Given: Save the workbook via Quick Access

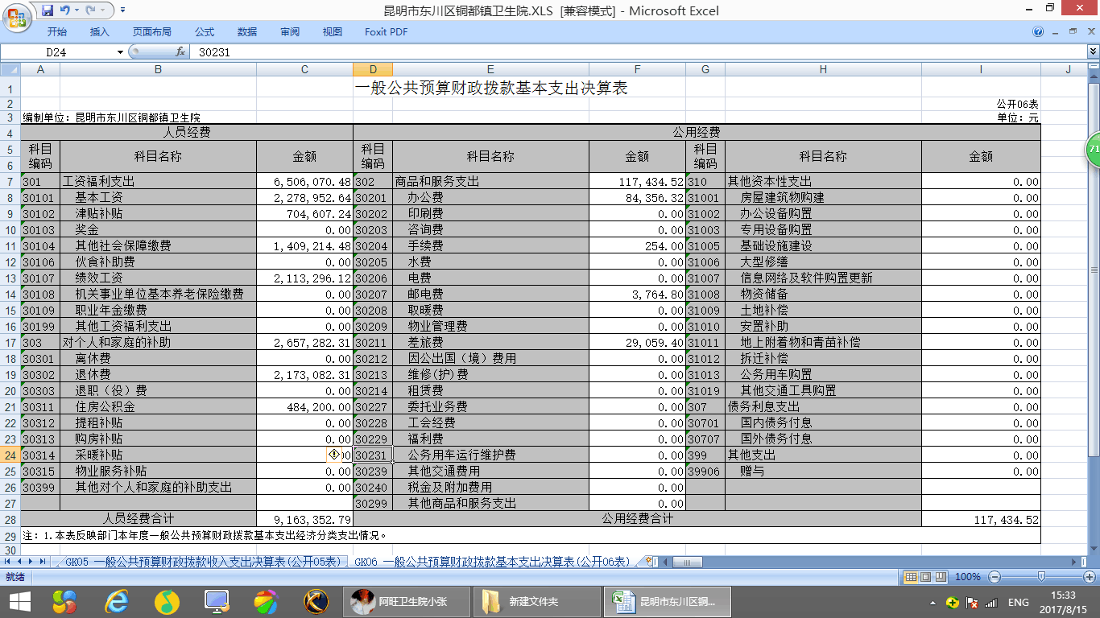Looking at the screenshot, I should click(x=47, y=10).
